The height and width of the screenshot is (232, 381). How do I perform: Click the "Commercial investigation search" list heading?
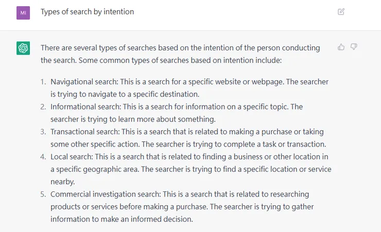coord(105,194)
